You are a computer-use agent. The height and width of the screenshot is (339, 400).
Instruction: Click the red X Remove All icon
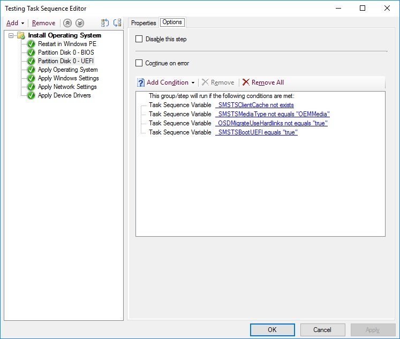coord(246,82)
